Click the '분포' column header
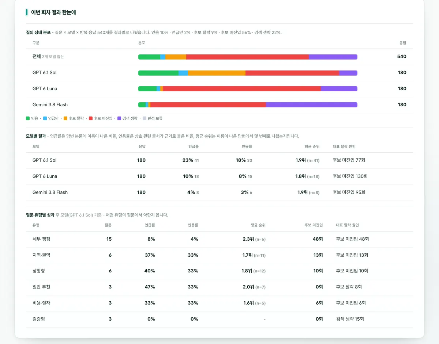439x344 pixels. 142,43
